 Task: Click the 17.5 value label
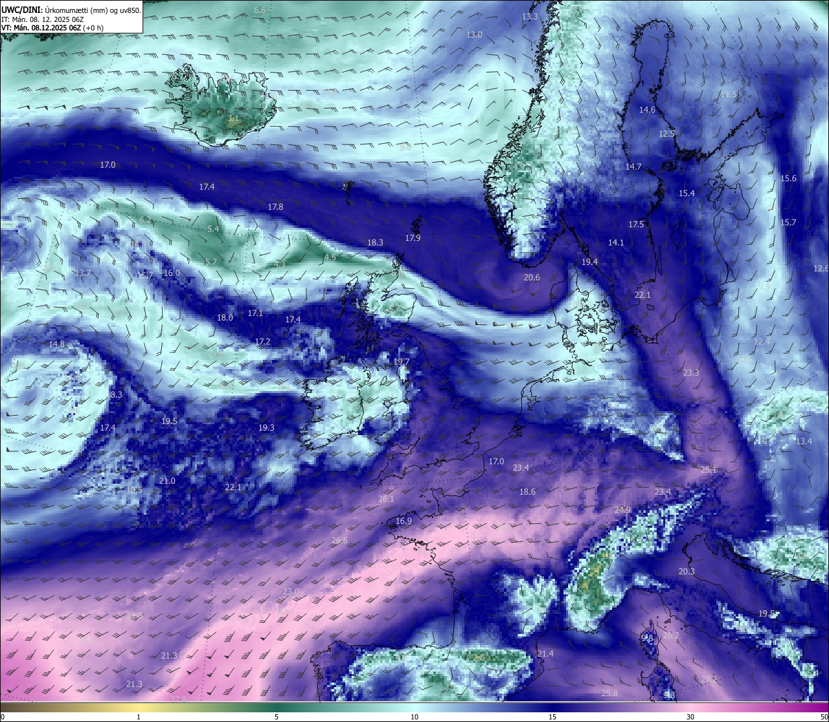[x=636, y=224]
